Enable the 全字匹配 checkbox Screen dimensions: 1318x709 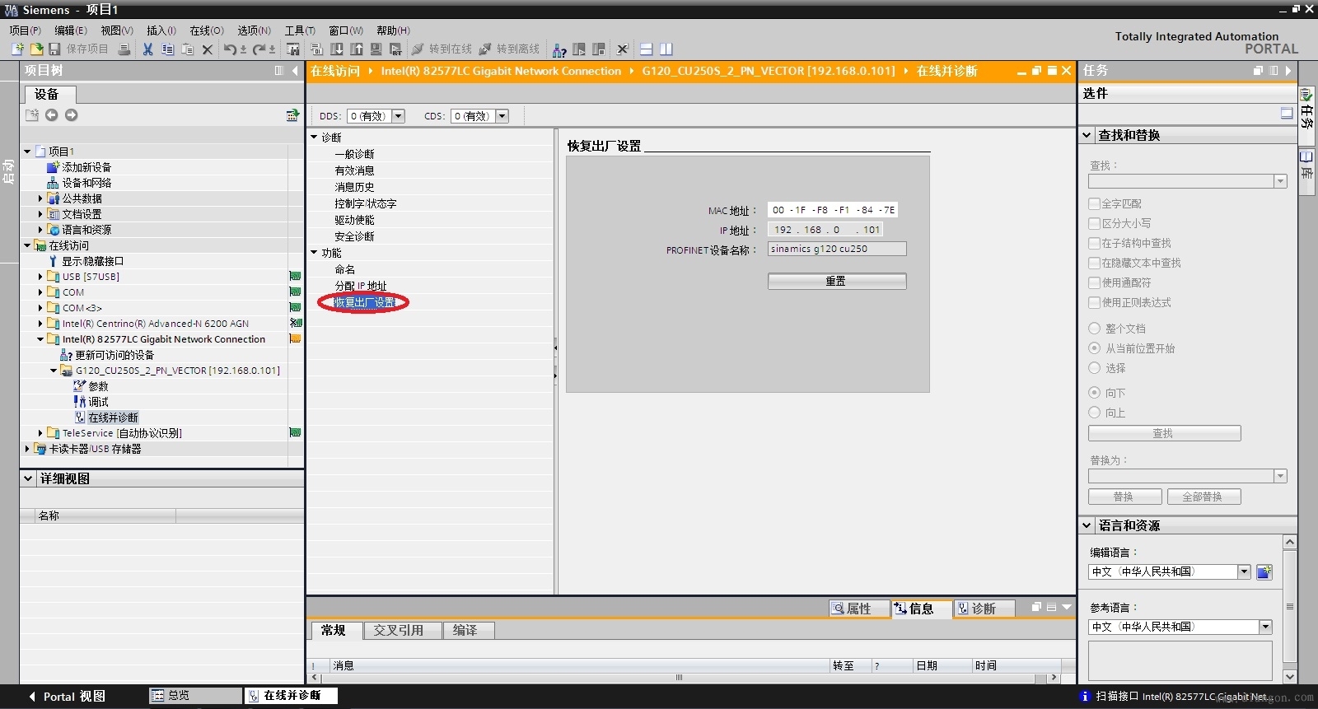click(1094, 203)
